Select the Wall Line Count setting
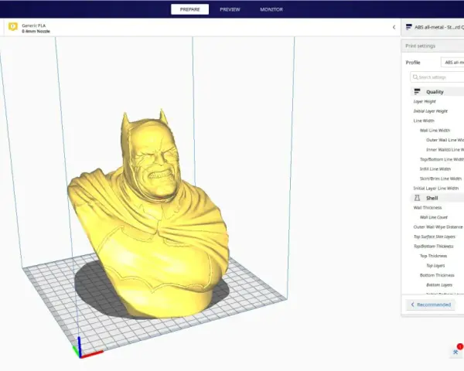The width and height of the screenshot is (464, 371). pos(434,217)
